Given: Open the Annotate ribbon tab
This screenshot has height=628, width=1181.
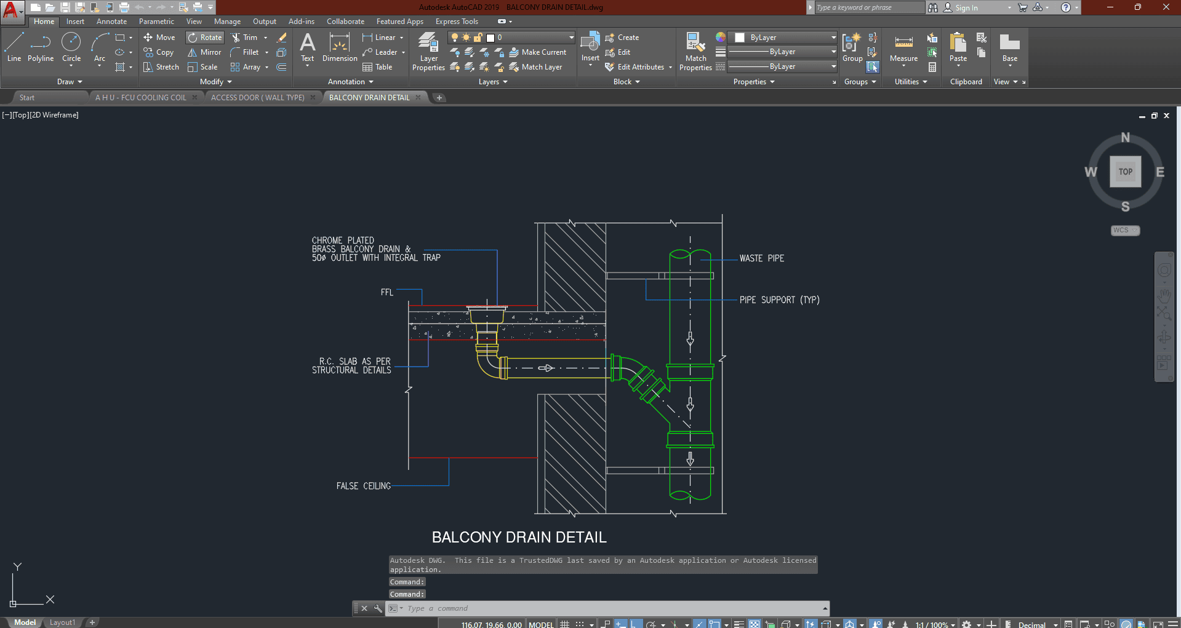Looking at the screenshot, I should pos(111,22).
